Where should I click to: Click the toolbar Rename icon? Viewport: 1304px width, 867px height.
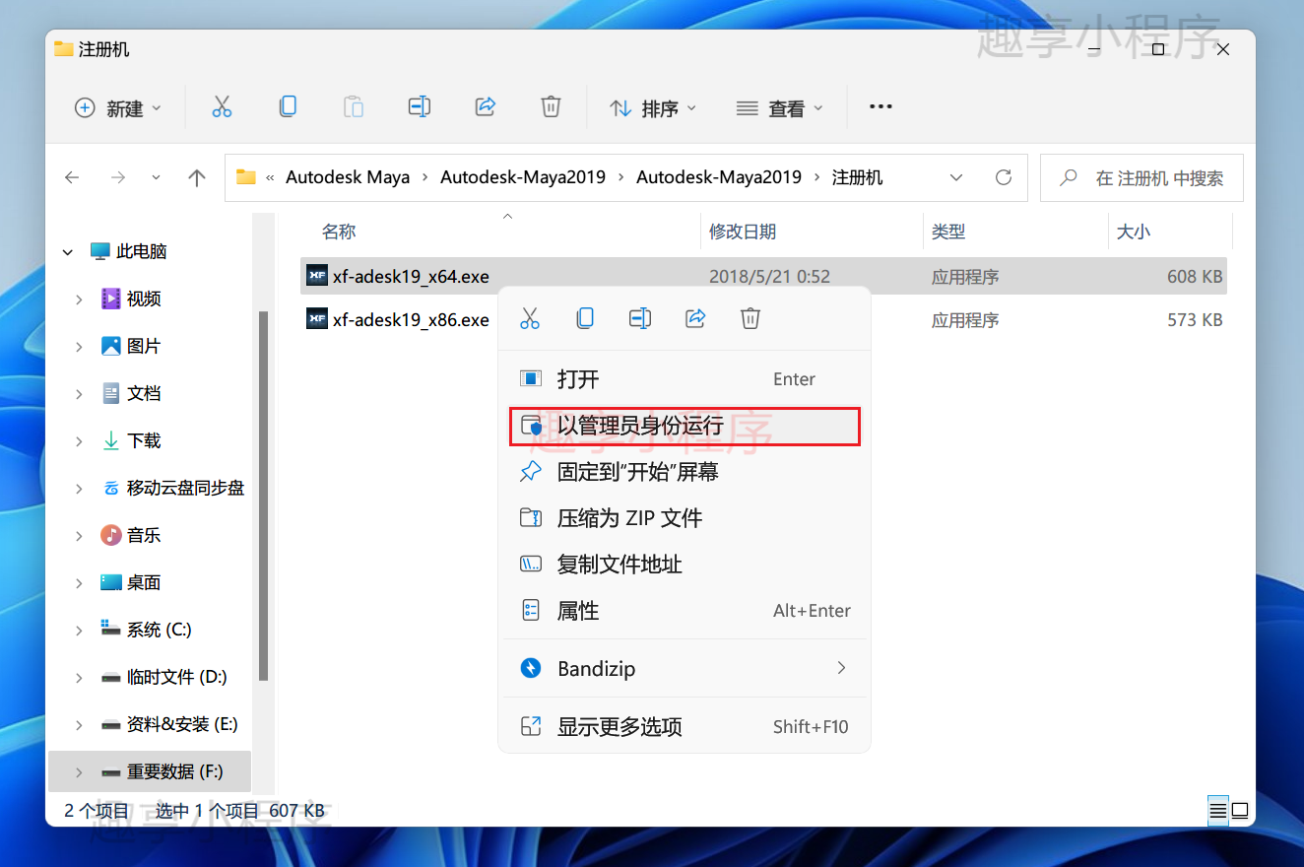[420, 107]
